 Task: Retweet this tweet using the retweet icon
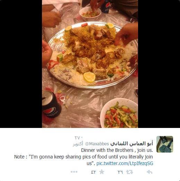[129, 172]
